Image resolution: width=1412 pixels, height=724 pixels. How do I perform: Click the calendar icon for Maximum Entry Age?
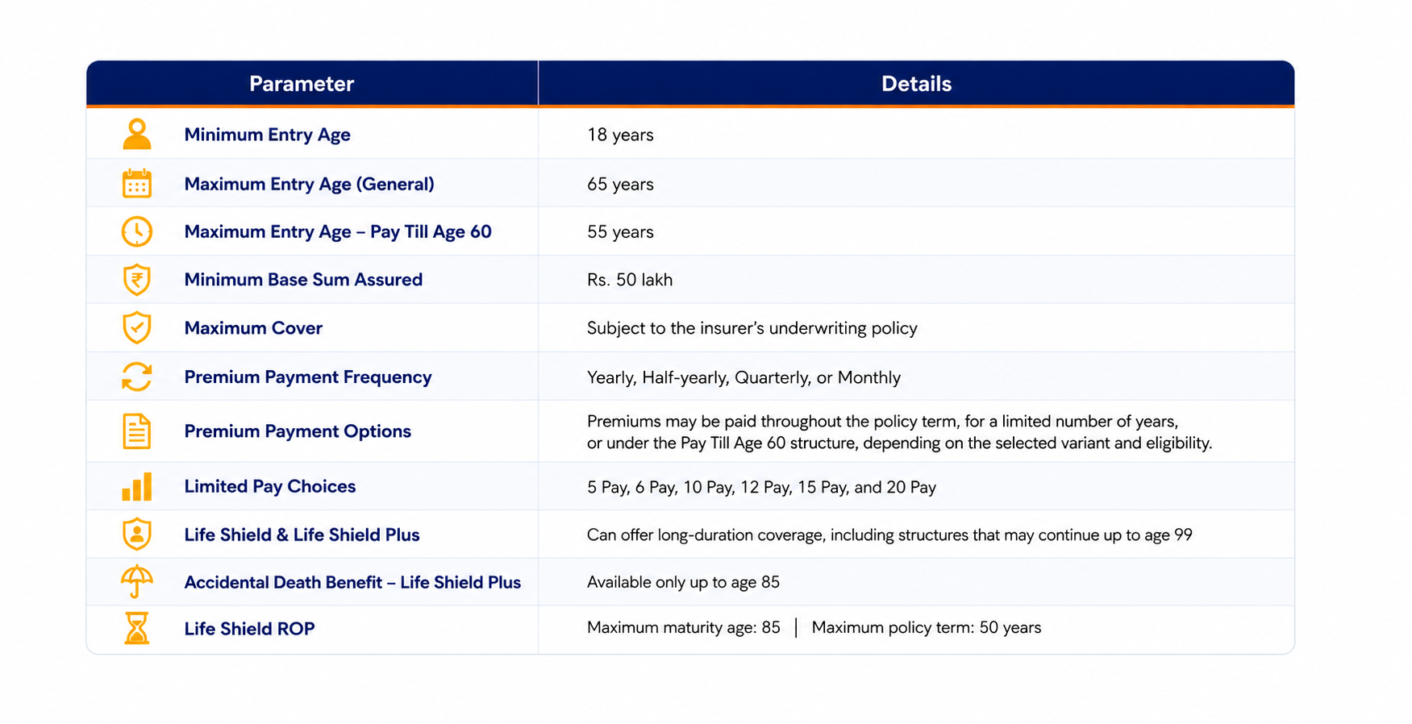137,184
